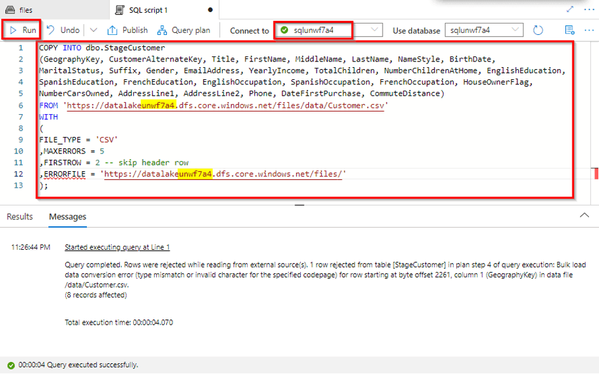Click the unsaved changes dot on SQL script 1

(x=209, y=9)
